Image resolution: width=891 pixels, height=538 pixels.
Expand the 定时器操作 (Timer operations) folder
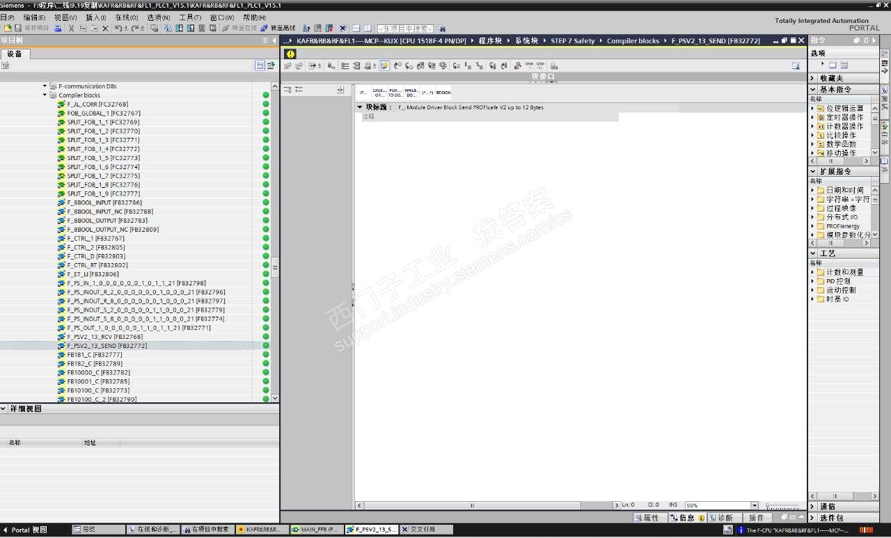point(812,118)
